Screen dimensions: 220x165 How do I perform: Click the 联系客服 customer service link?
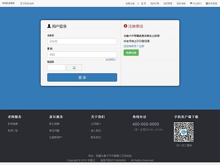212,3
